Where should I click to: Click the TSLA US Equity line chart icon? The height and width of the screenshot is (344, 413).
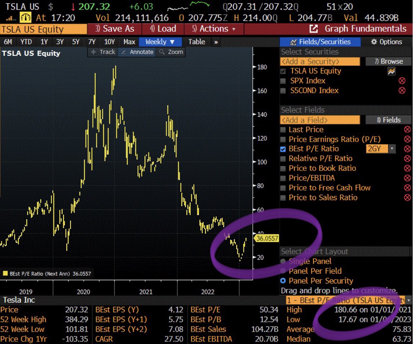[x=391, y=71]
